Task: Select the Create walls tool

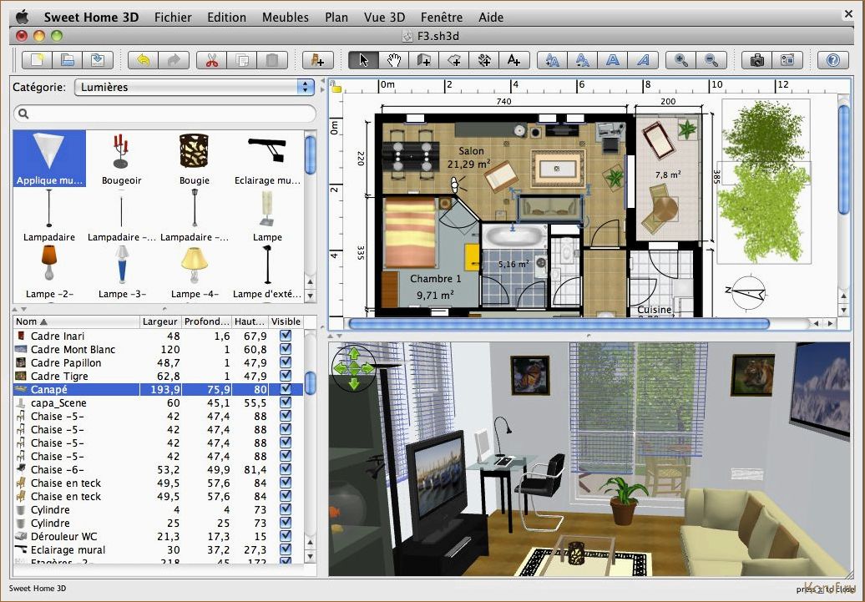Action: click(x=423, y=60)
